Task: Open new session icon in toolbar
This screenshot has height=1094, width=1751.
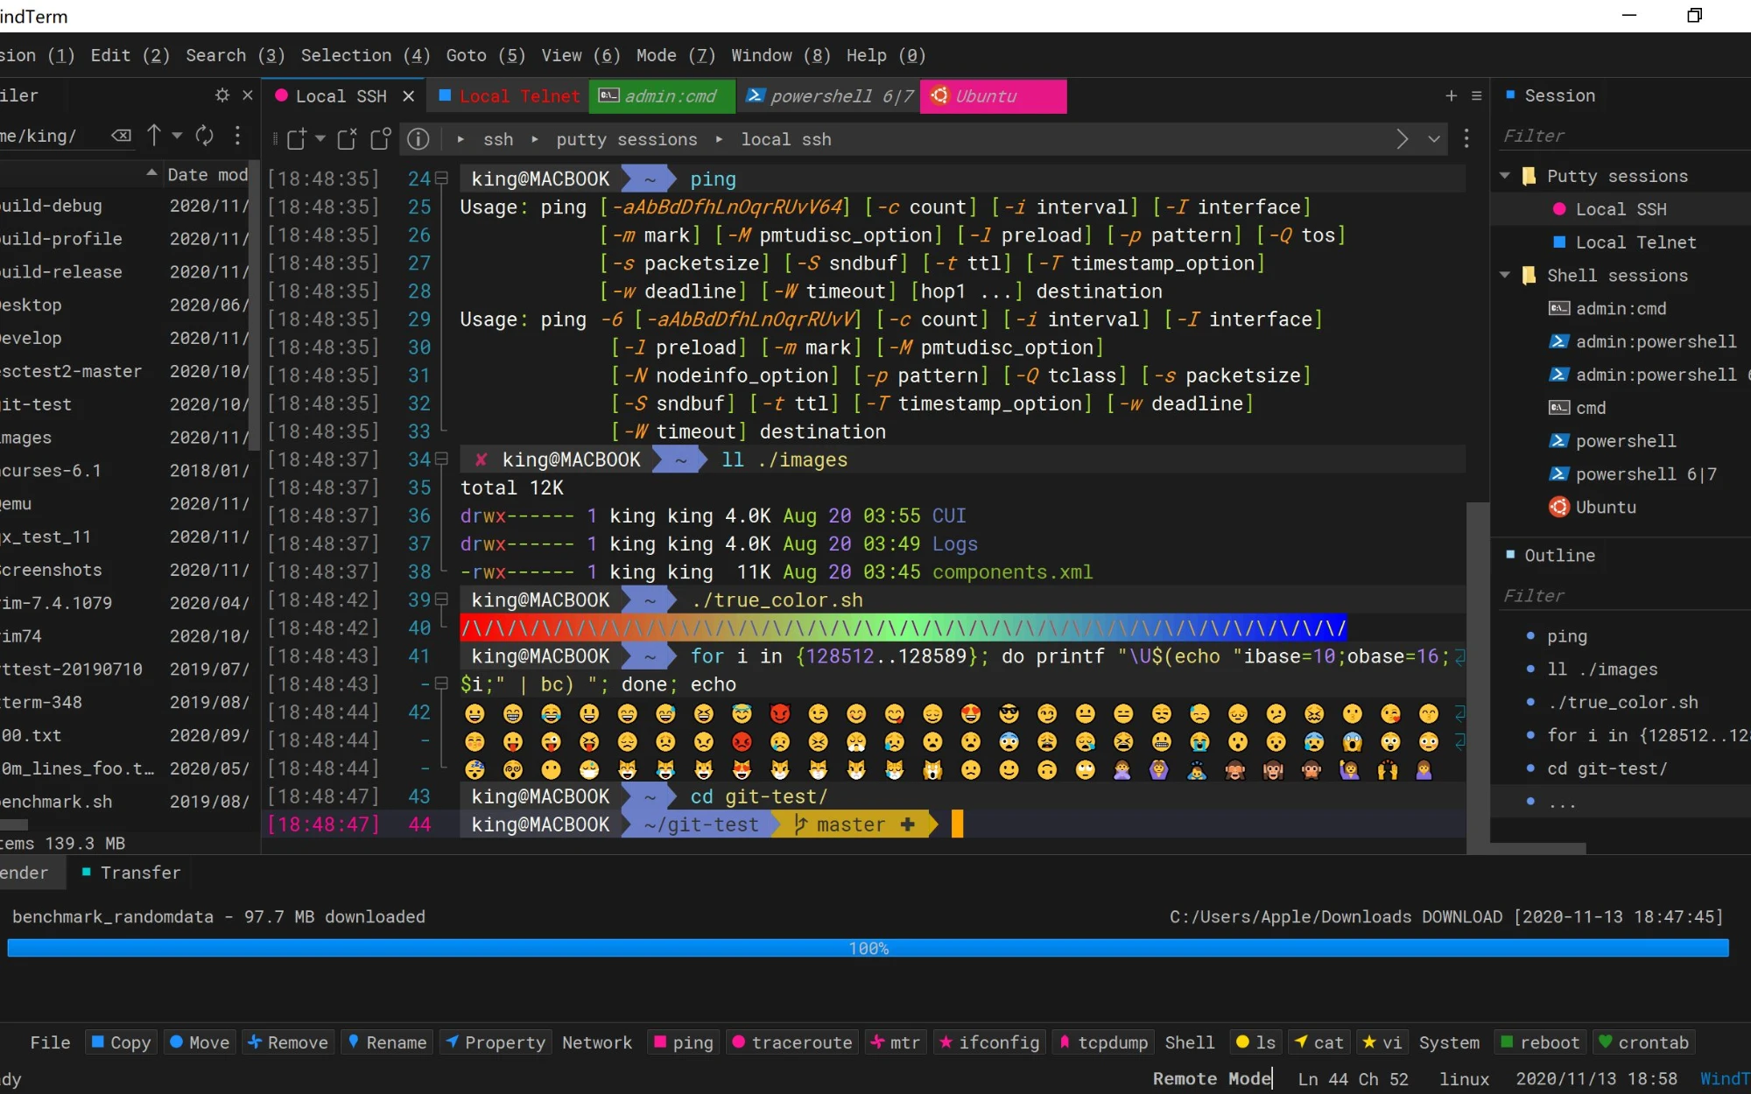Action: (x=297, y=139)
